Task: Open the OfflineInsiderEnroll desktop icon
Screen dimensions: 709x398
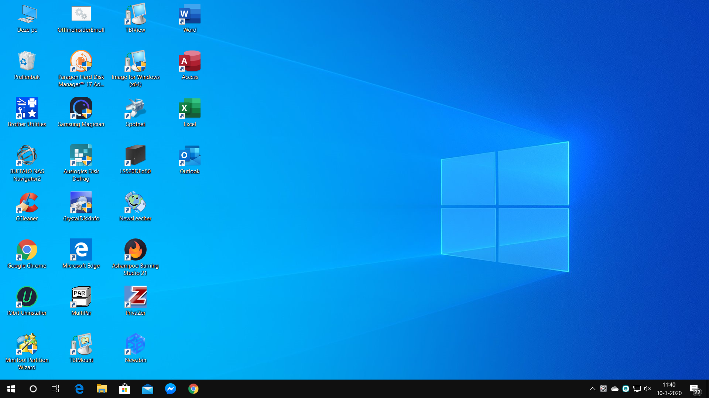Action: 81,18
